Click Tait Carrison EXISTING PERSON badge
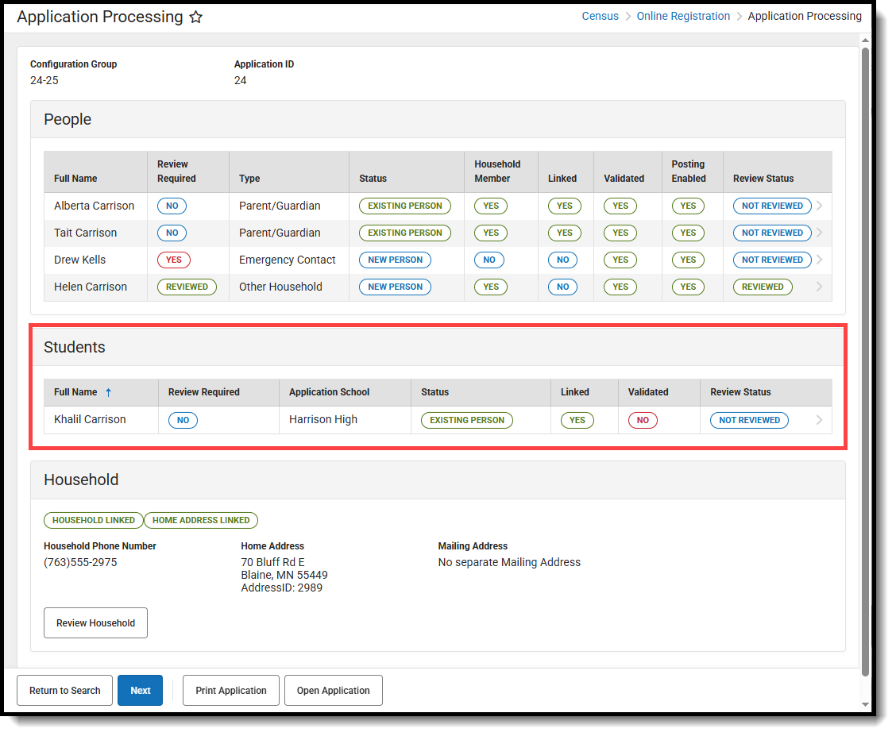The width and height of the screenshot is (896, 736). click(x=405, y=233)
